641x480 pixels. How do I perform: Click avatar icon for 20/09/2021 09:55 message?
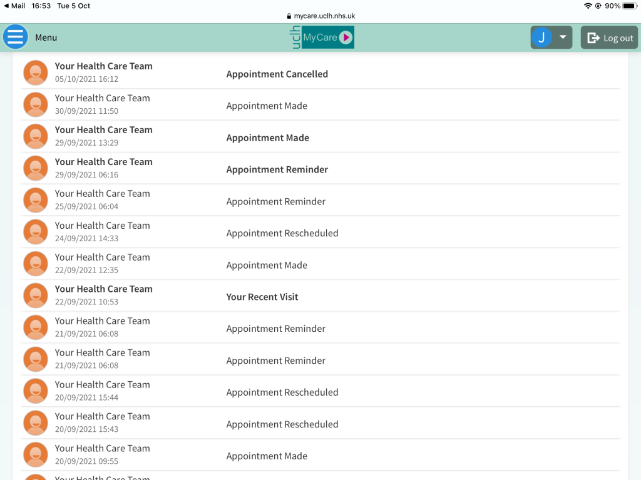[36, 454]
